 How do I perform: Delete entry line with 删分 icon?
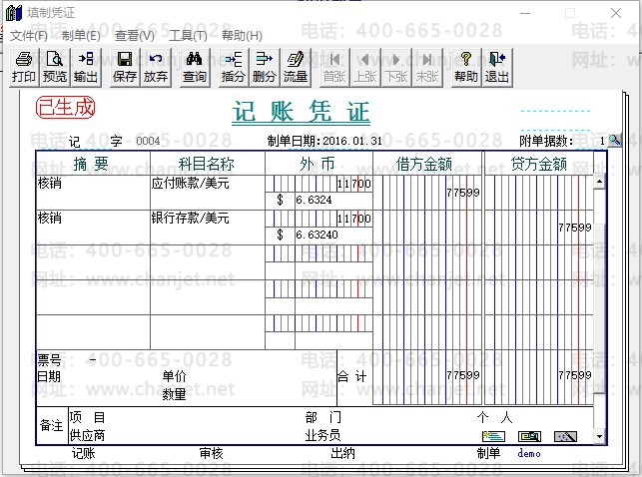(265, 67)
